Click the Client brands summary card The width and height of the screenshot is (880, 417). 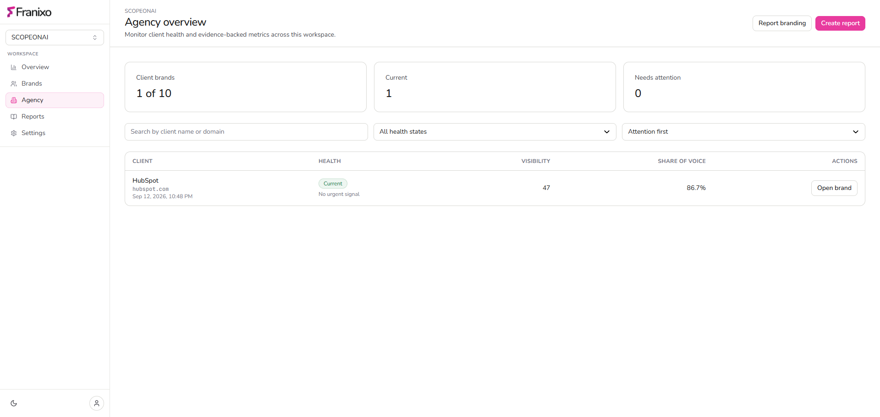[x=246, y=87]
